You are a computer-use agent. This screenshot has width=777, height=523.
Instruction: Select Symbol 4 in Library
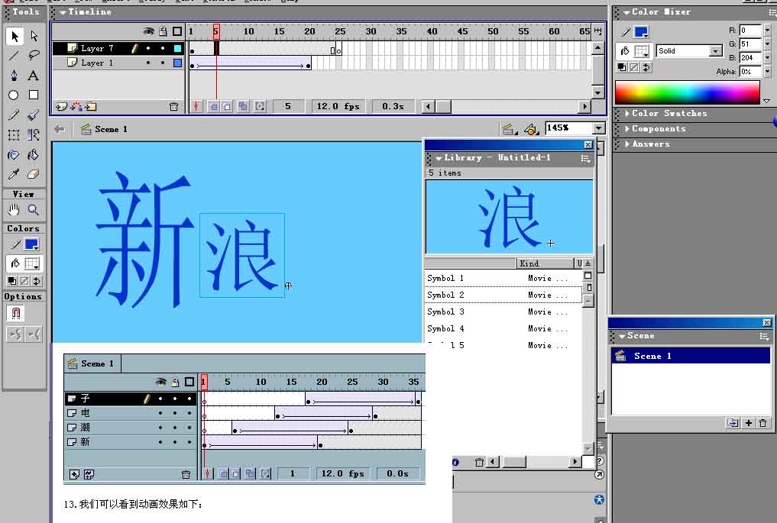click(503, 329)
